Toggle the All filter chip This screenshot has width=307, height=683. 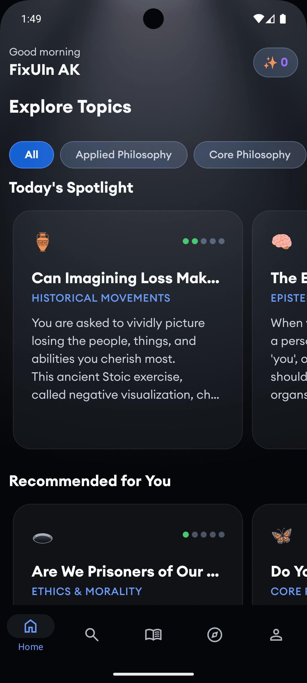coord(31,155)
